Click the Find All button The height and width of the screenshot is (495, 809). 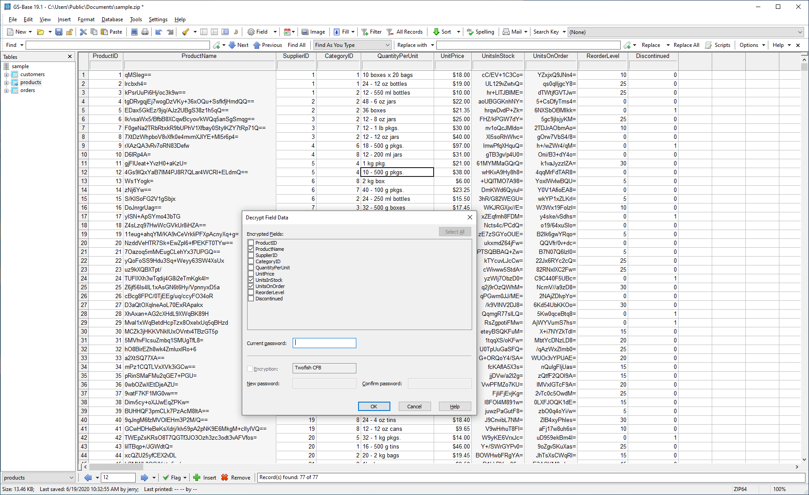coord(297,45)
